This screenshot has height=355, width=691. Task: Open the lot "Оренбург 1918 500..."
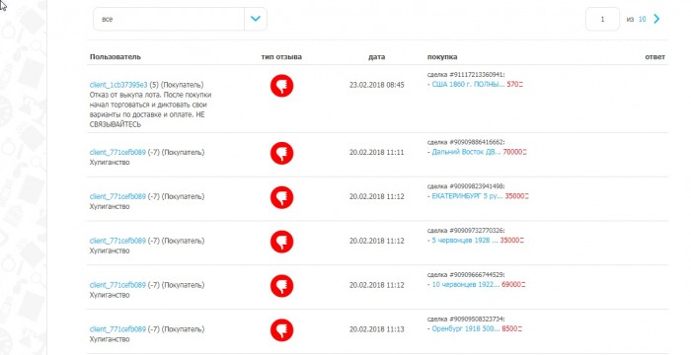[x=465, y=328]
